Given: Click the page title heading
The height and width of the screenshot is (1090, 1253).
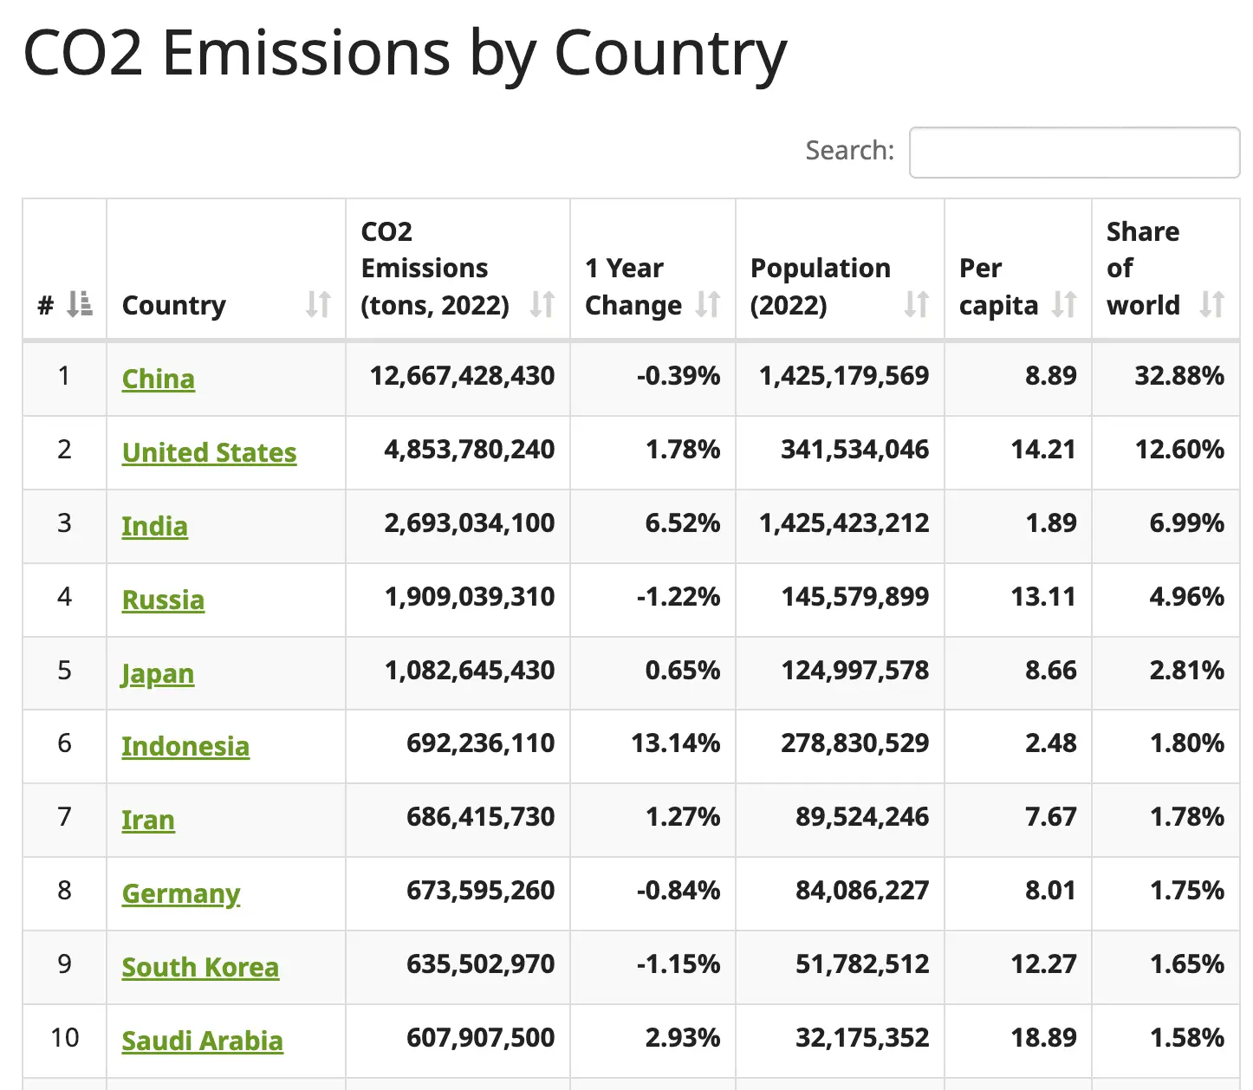Looking at the screenshot, I should coord(405,54).
